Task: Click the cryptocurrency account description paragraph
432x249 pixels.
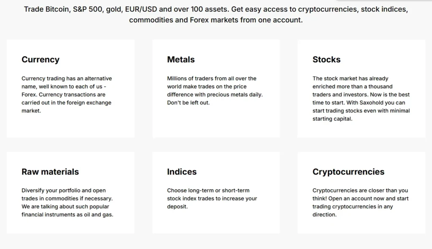Action: pyautogui.click(x=360, y=203)
